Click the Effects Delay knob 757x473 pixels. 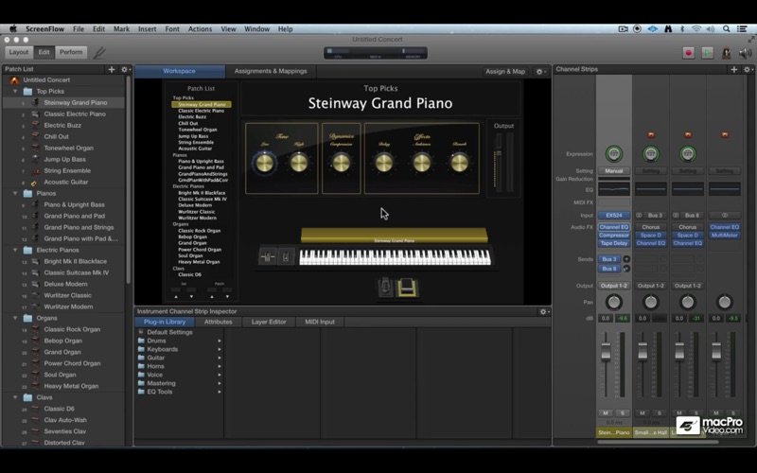pos(384,163)
